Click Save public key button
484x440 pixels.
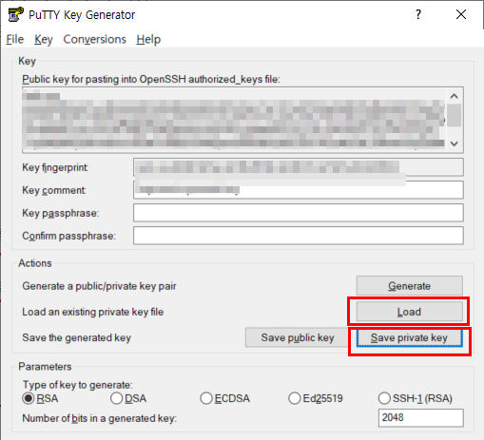click(298, 337)
